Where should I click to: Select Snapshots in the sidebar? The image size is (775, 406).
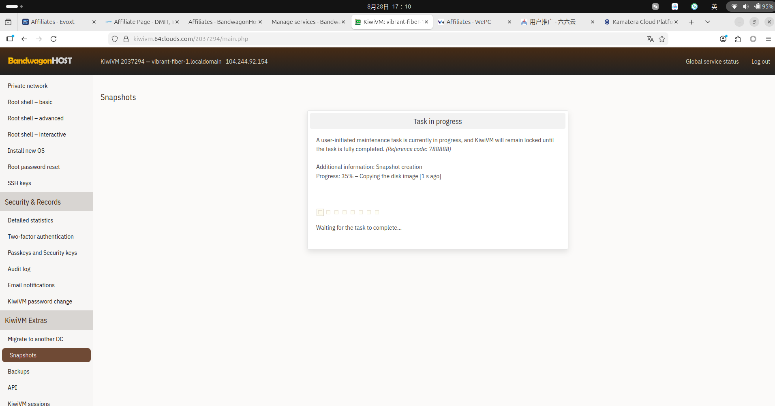(46, 355)
